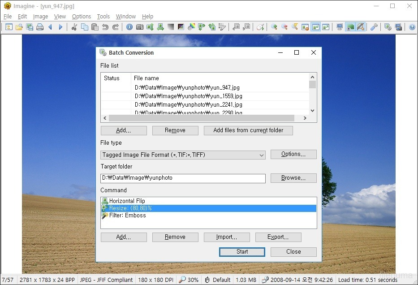Click the wrench options icon
This screenshot has width=418, height=285.
(x=374, y=27)
